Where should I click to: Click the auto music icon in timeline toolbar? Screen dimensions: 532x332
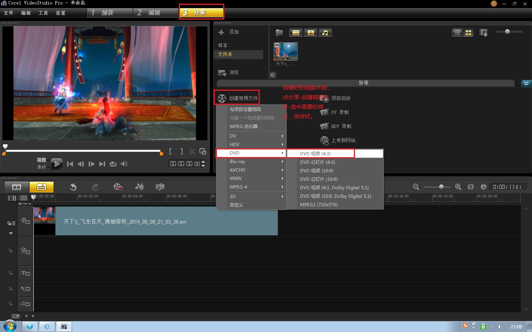coord(160,187)
